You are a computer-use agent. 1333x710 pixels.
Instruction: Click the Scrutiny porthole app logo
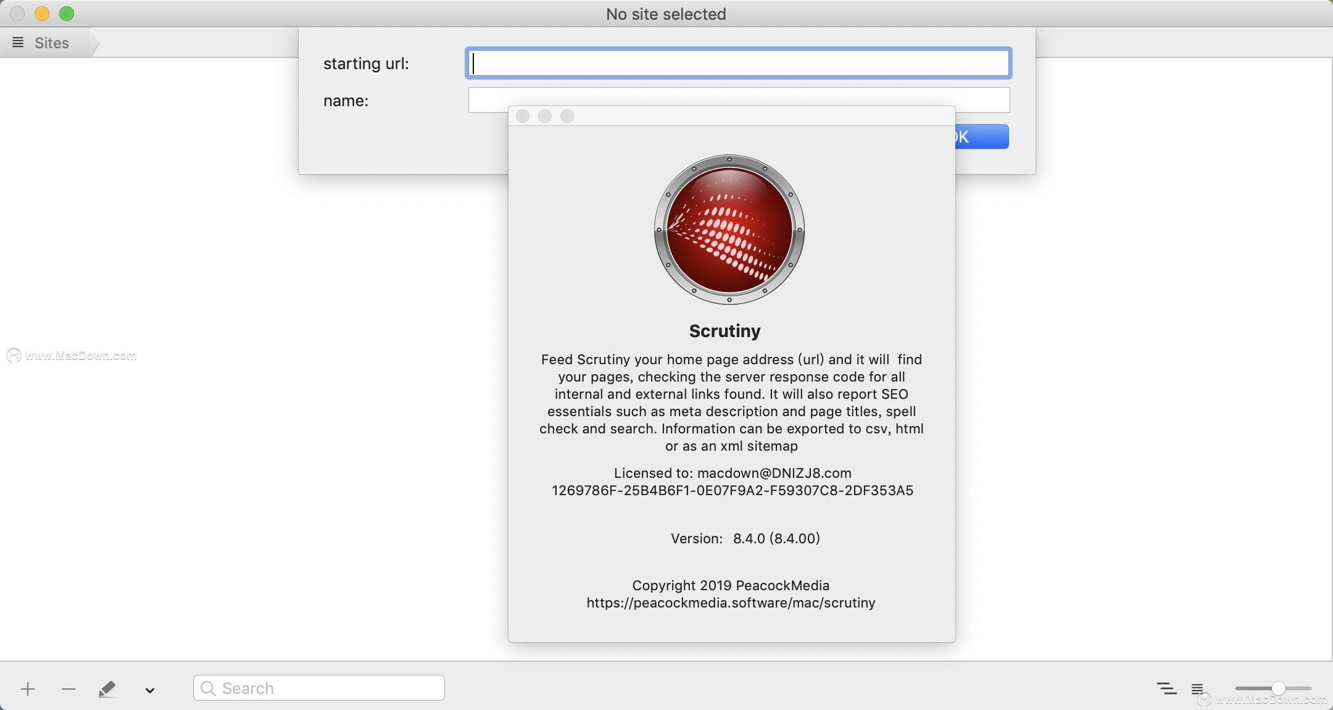(729, 229)
